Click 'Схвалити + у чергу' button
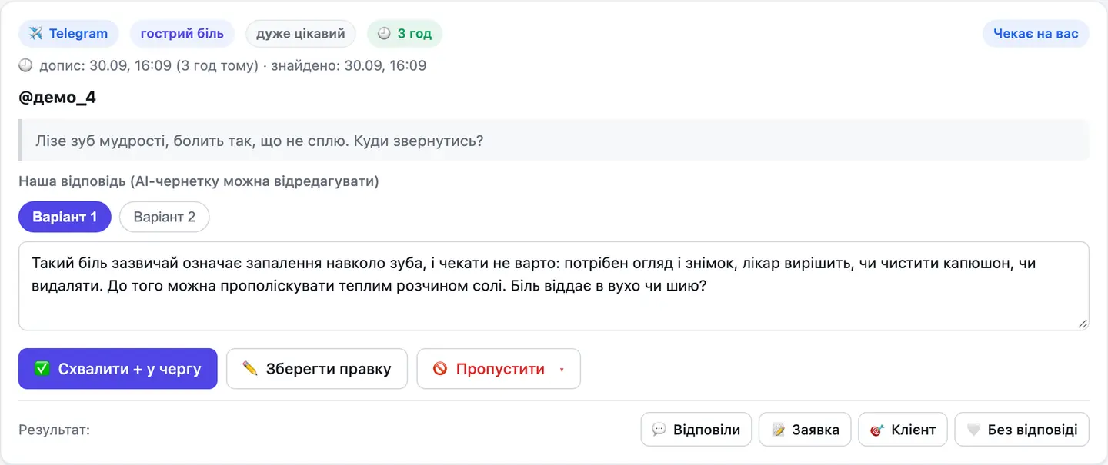Image resolution: width=1108 pixels, height=465 pixels. click(x=118, y=369)
